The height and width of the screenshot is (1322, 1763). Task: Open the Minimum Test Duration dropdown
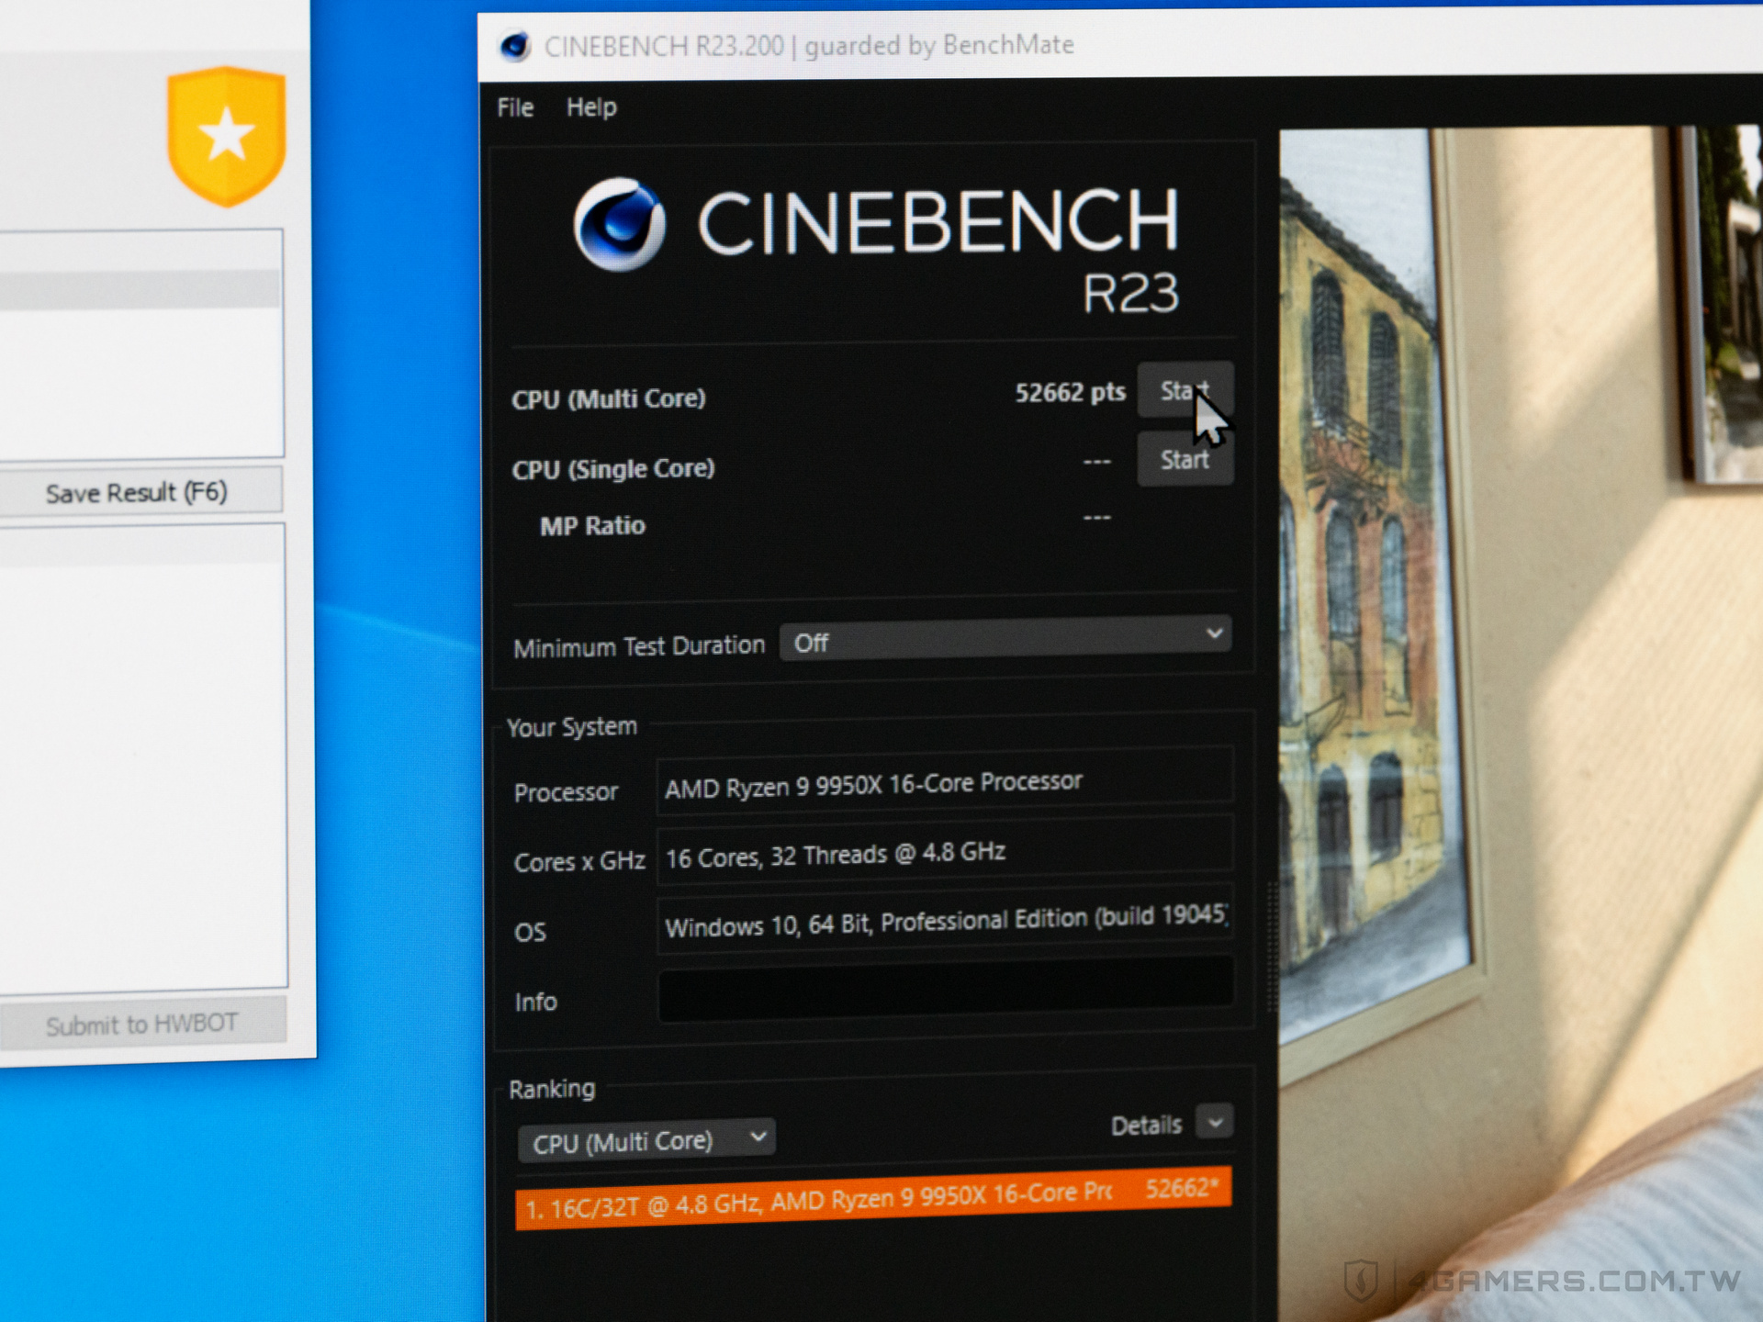[1005, 640]
